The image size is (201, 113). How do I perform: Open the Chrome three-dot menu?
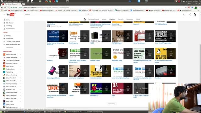click(199, 8)
